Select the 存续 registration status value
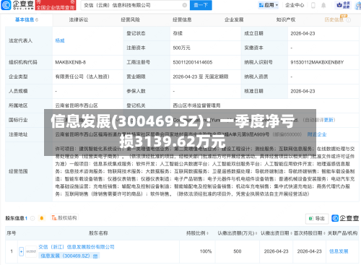 (x=178, y=33)
